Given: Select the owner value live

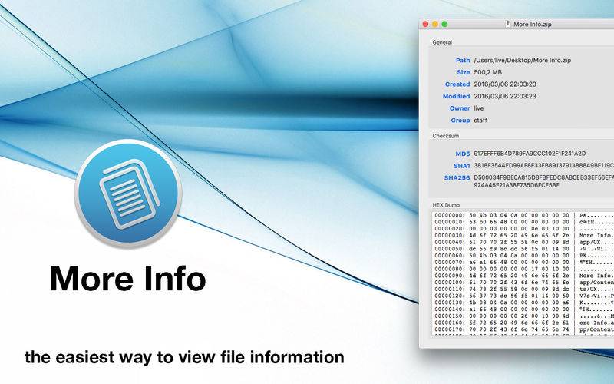Looking at the screenshot, I should click(x=479, y=108).
